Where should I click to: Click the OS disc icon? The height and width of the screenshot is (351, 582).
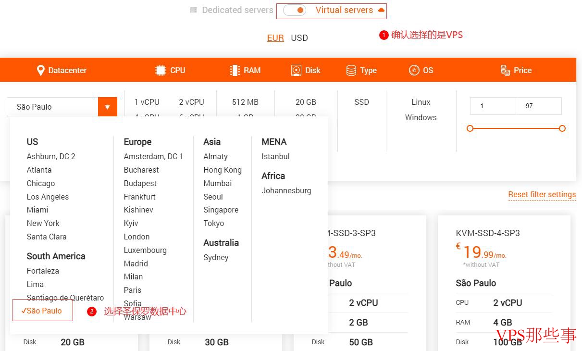coord(414,70)
